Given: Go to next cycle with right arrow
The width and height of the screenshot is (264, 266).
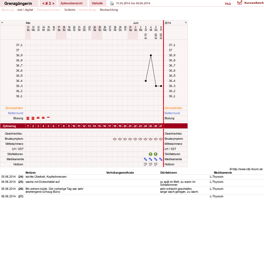Looking at the screenshot, I should point(53,3).
